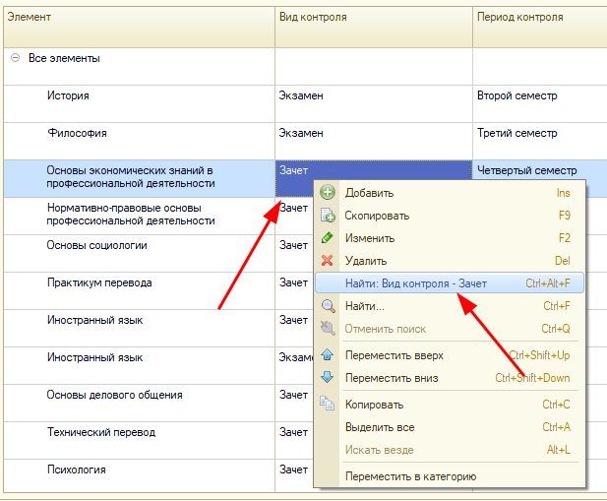Select Переместить вверх menu entry
607x501 pixels.
point(394,355)
